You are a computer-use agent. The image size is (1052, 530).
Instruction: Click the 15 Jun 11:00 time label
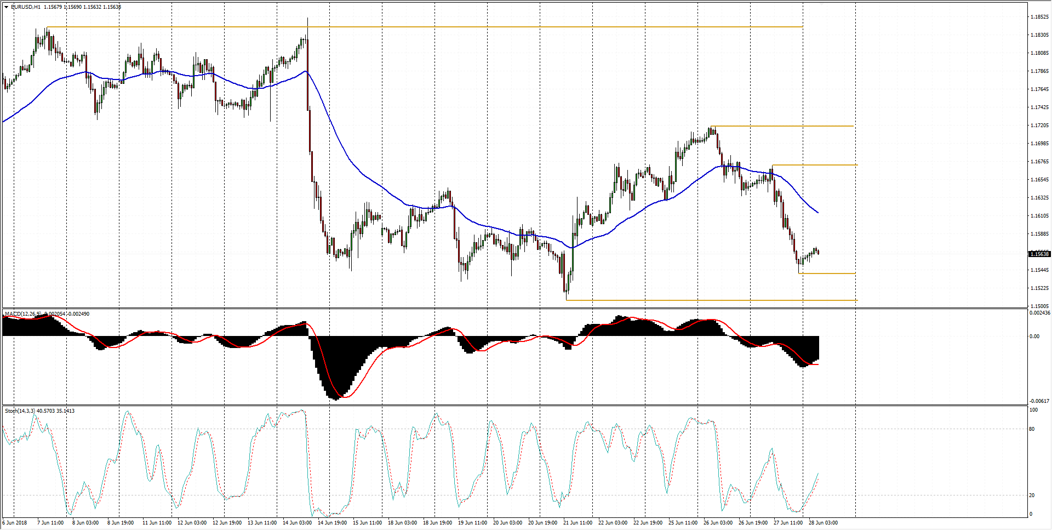tap(367, 523)
